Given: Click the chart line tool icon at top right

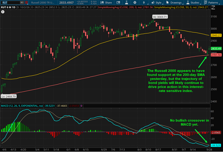Looking at the screenshot, I should pyautogui.click(x=213, y=8).
